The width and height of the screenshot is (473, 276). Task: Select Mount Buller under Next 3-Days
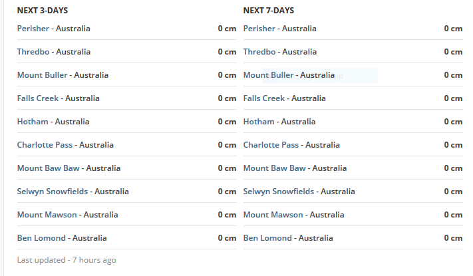click(x=43, y=75)
